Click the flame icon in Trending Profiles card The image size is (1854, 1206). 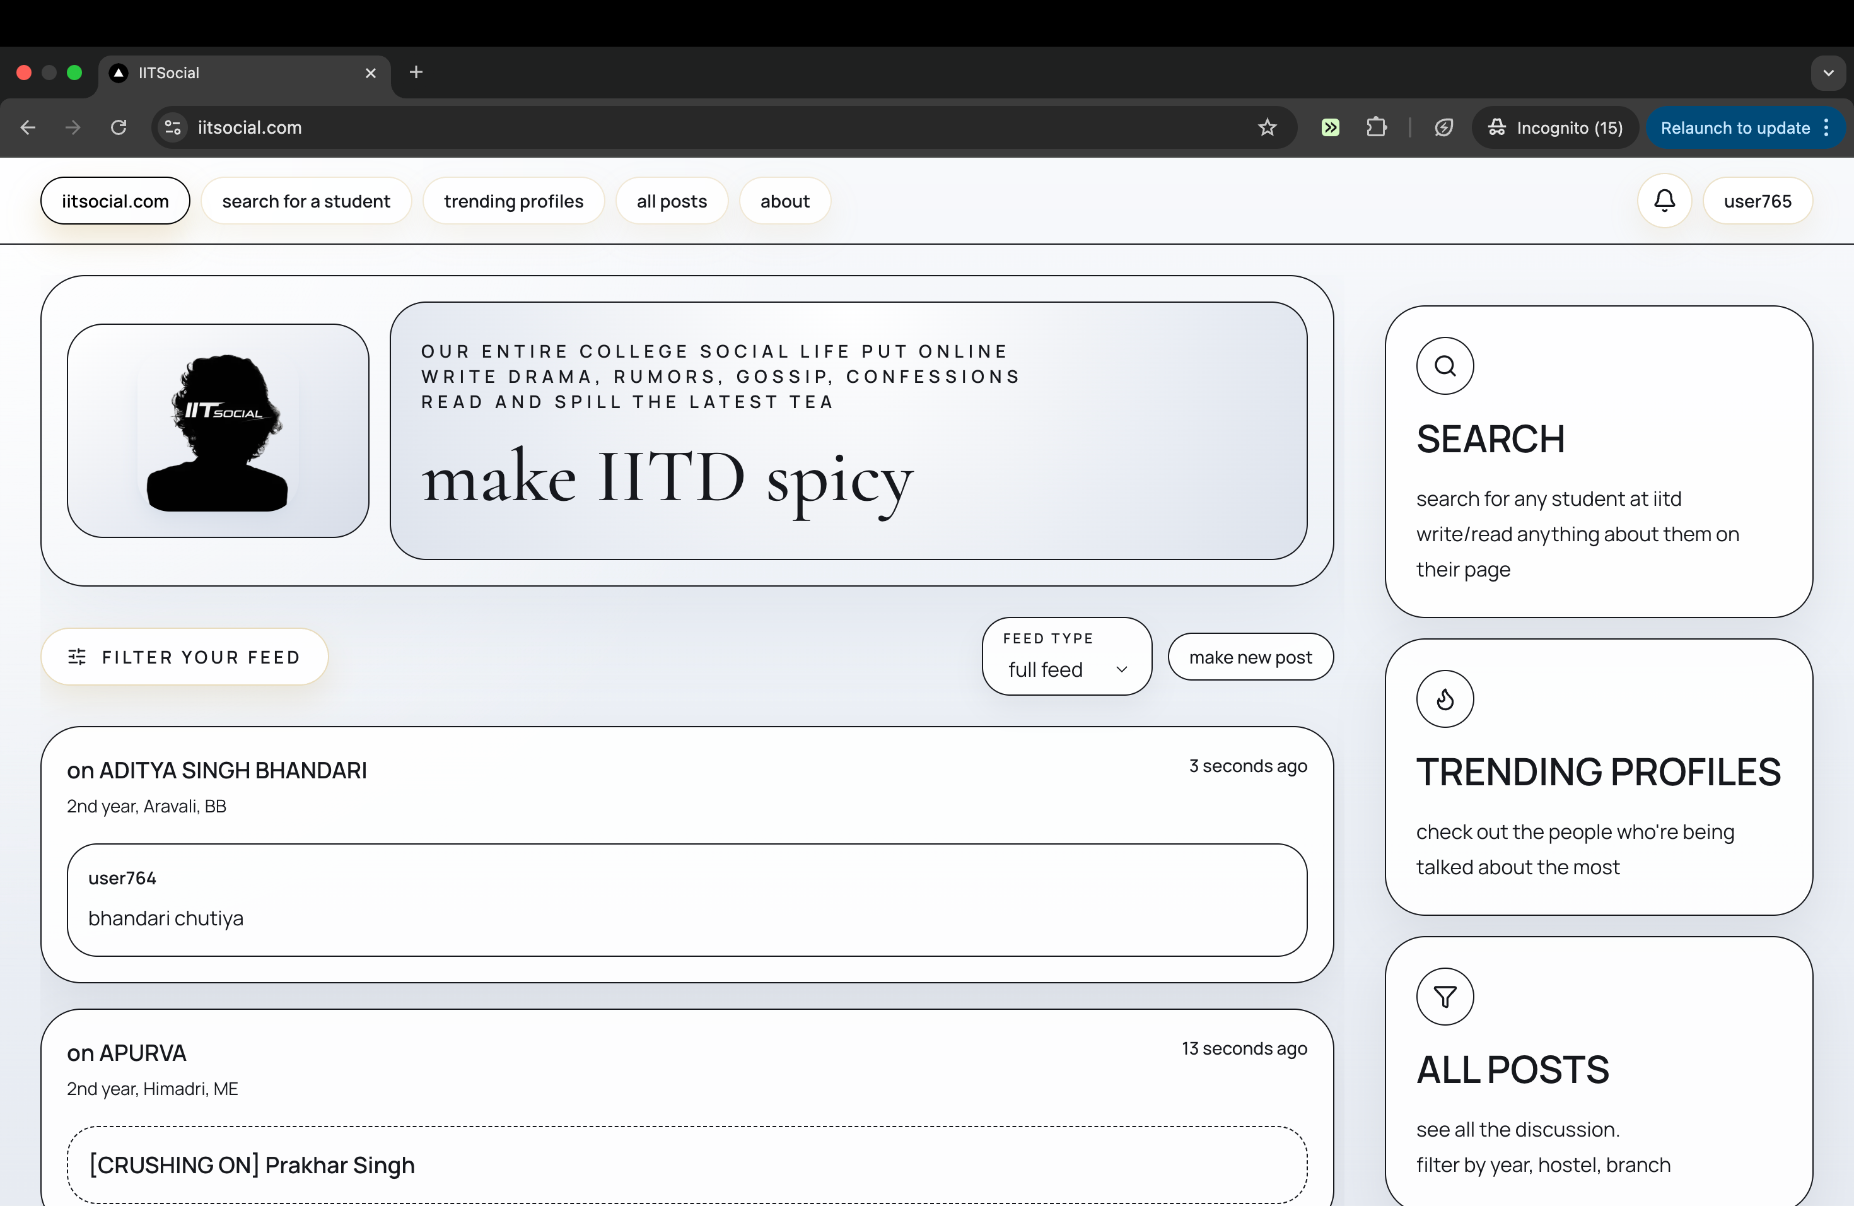(x=1444, y=699)
